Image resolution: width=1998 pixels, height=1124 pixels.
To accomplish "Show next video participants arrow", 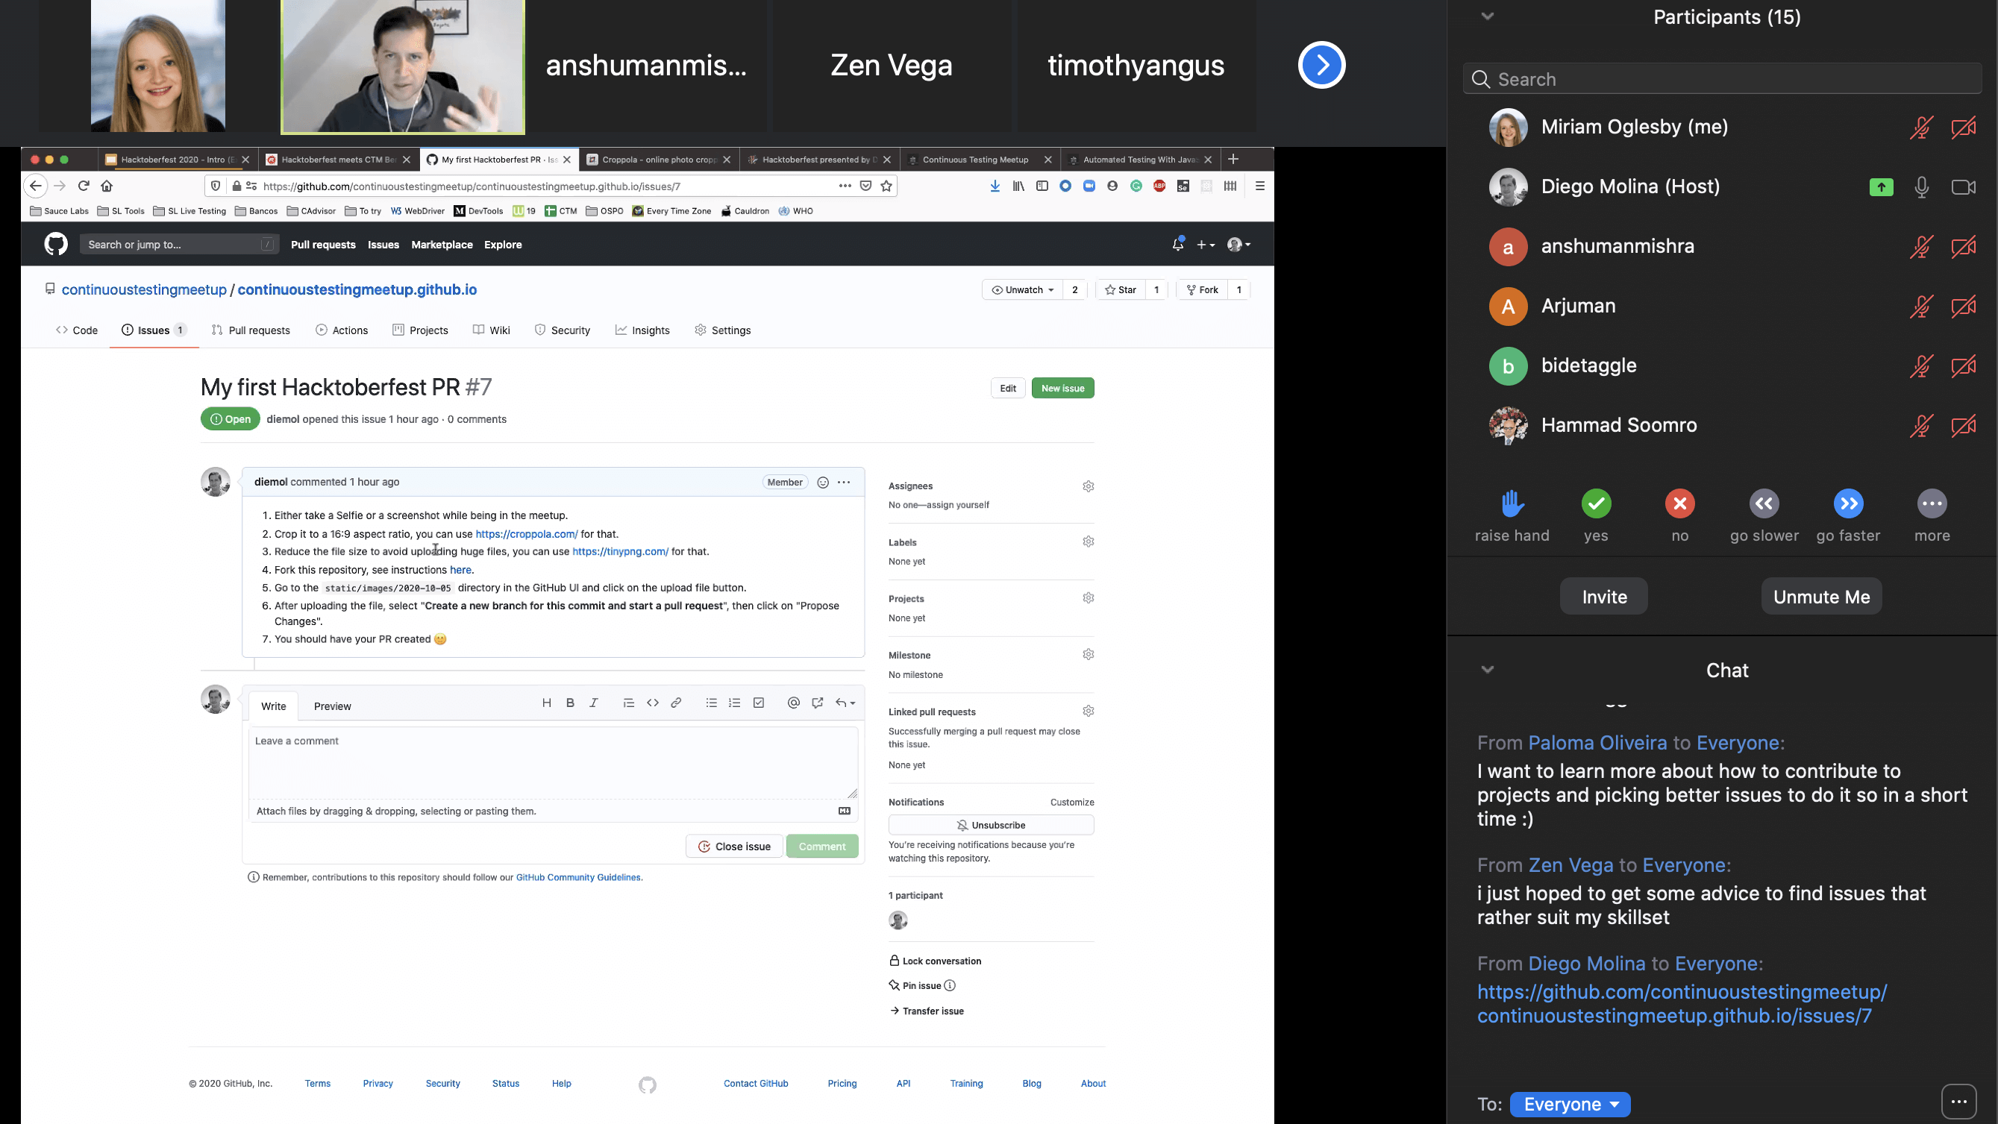I will (x=1321, y=65).
